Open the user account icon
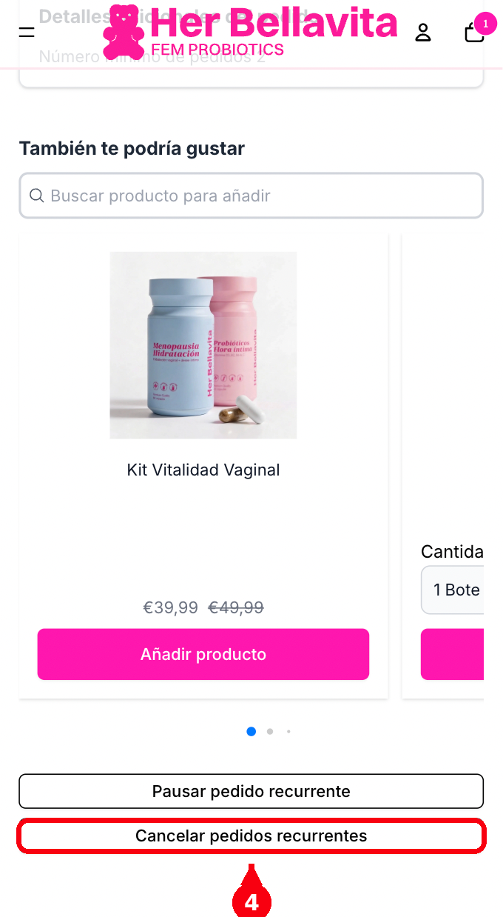 pos(423,32)
